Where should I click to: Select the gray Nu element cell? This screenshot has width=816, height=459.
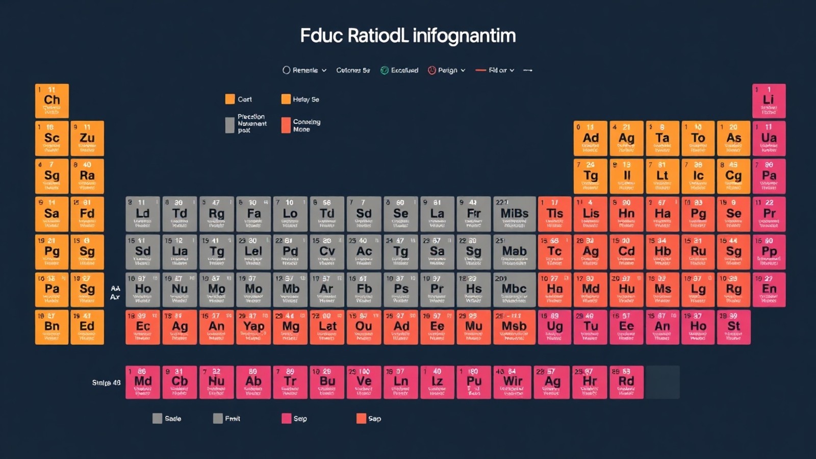pyautogui.click(x=180, y=289)
